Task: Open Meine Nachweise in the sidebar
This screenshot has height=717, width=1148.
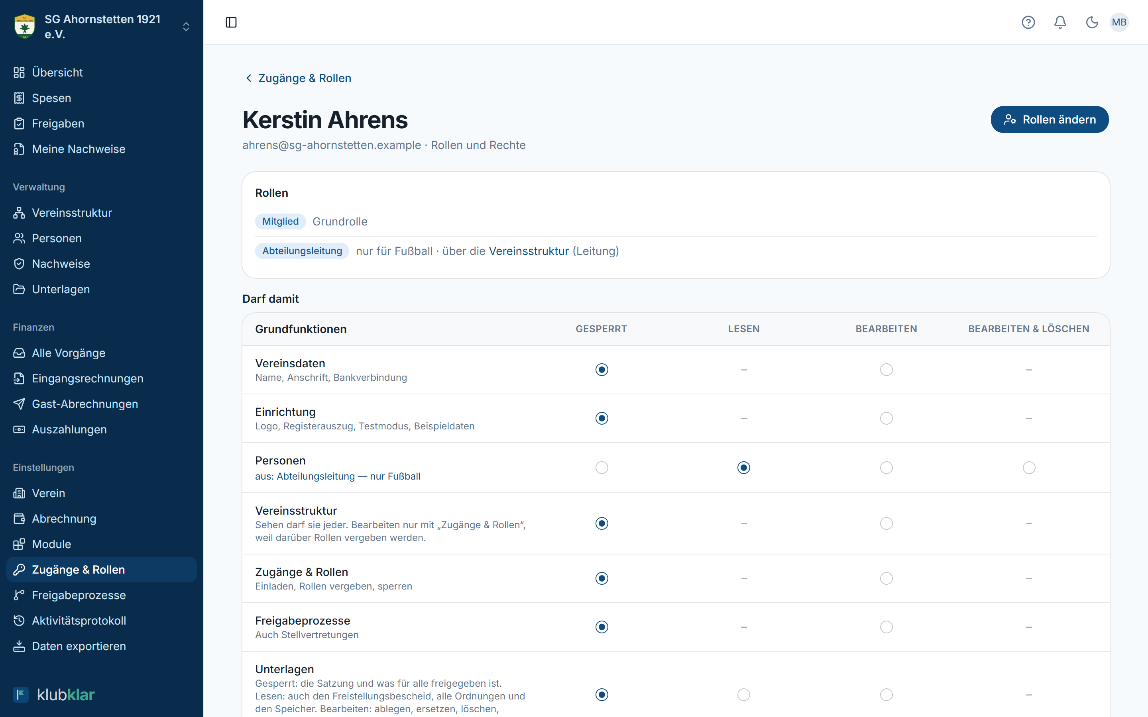Action: pyautogui.click(x=102, y=149)
